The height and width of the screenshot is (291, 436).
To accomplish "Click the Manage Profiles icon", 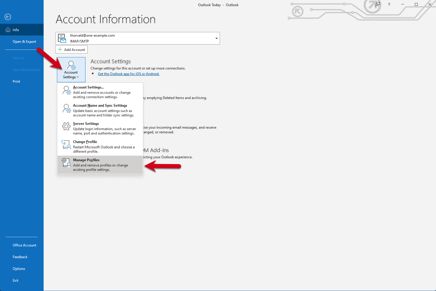I will (x=66, y=163).
